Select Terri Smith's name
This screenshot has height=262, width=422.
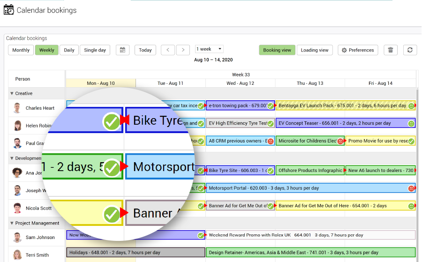pyautogui.click(x=37, y=255)
